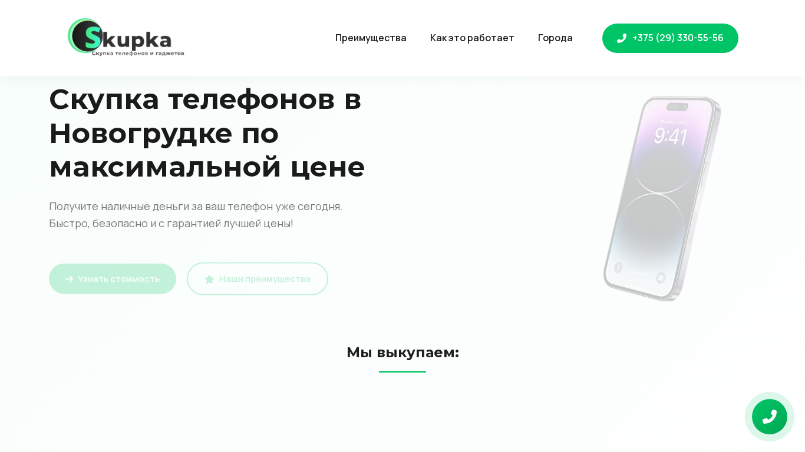Click the Получите наличные деньги description text

click(x=196, y=215)
